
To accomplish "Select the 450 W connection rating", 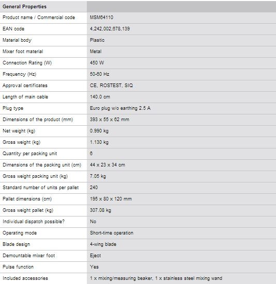I will point(97,63).
